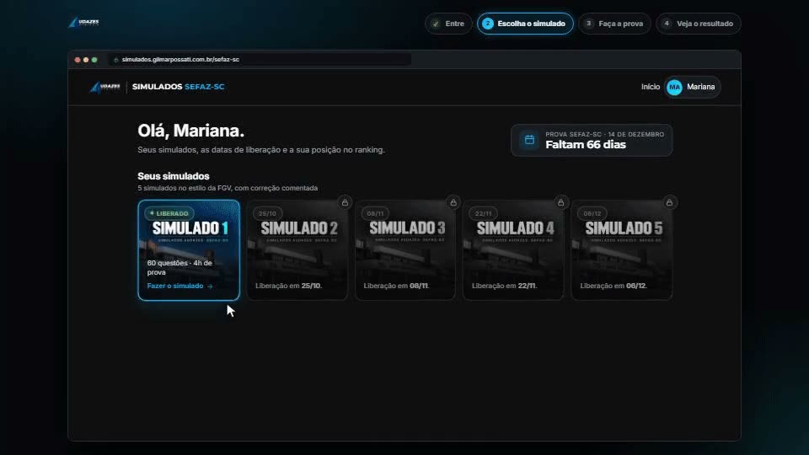
Task: Open the Mariana profile button
Action: pyautogui.click(x=693, y=87)
